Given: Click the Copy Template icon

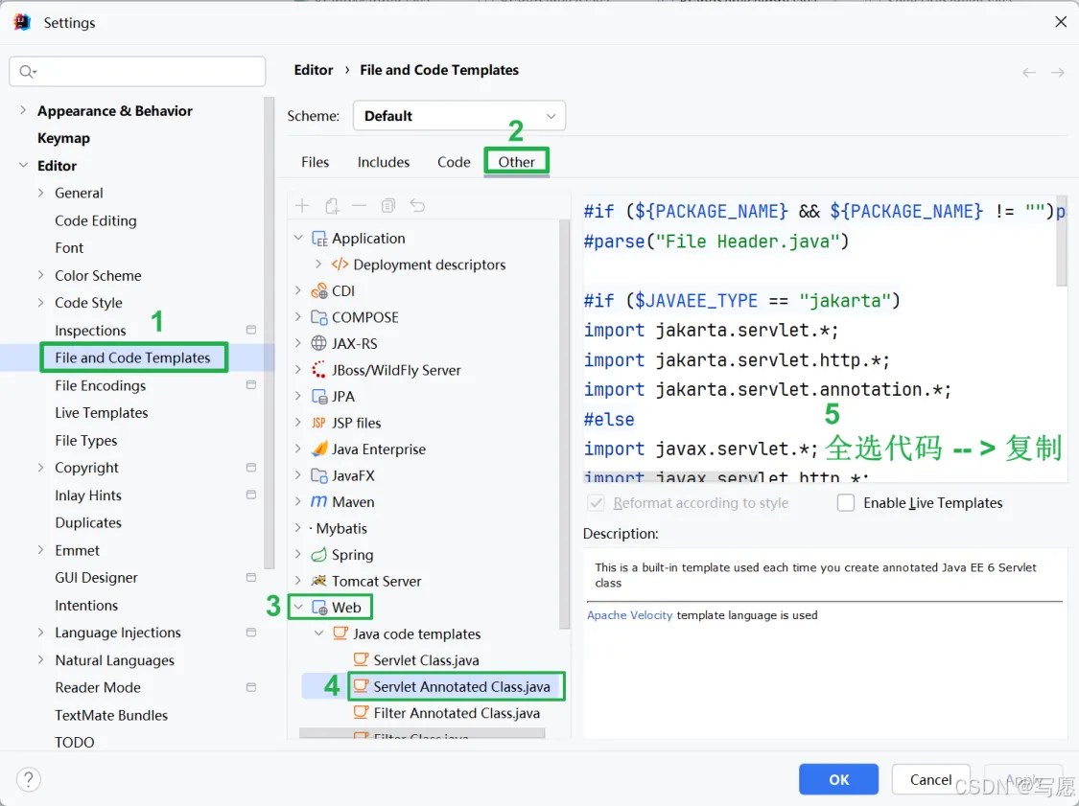Looking at the screenshot, I should pos(388,206).
